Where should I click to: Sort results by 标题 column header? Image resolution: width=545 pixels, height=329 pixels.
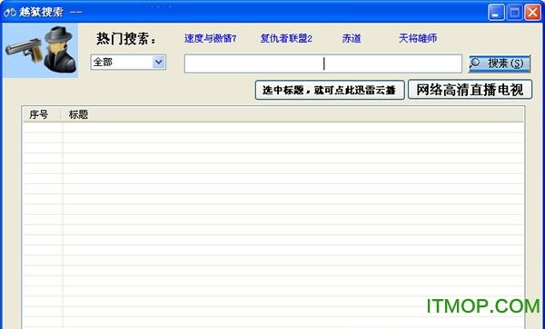292,115
